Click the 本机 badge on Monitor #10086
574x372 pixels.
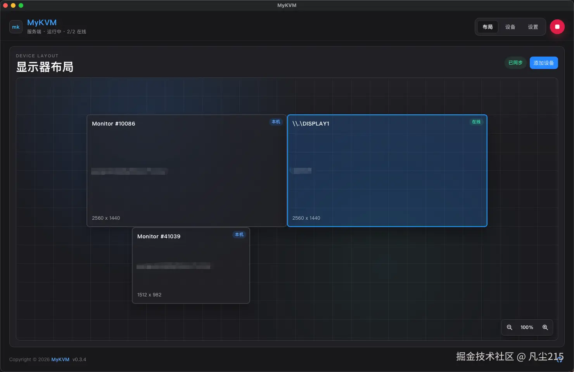(x=276, y=122)
